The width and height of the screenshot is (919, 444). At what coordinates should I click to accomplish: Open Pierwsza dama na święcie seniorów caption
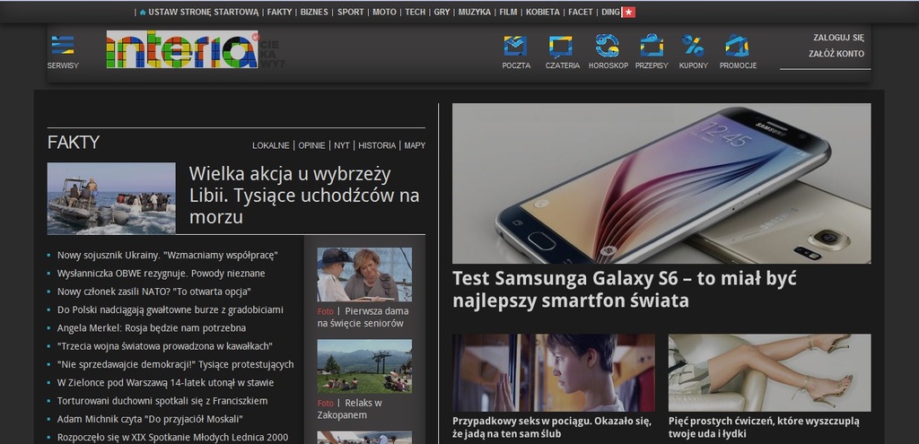point(363,317)
